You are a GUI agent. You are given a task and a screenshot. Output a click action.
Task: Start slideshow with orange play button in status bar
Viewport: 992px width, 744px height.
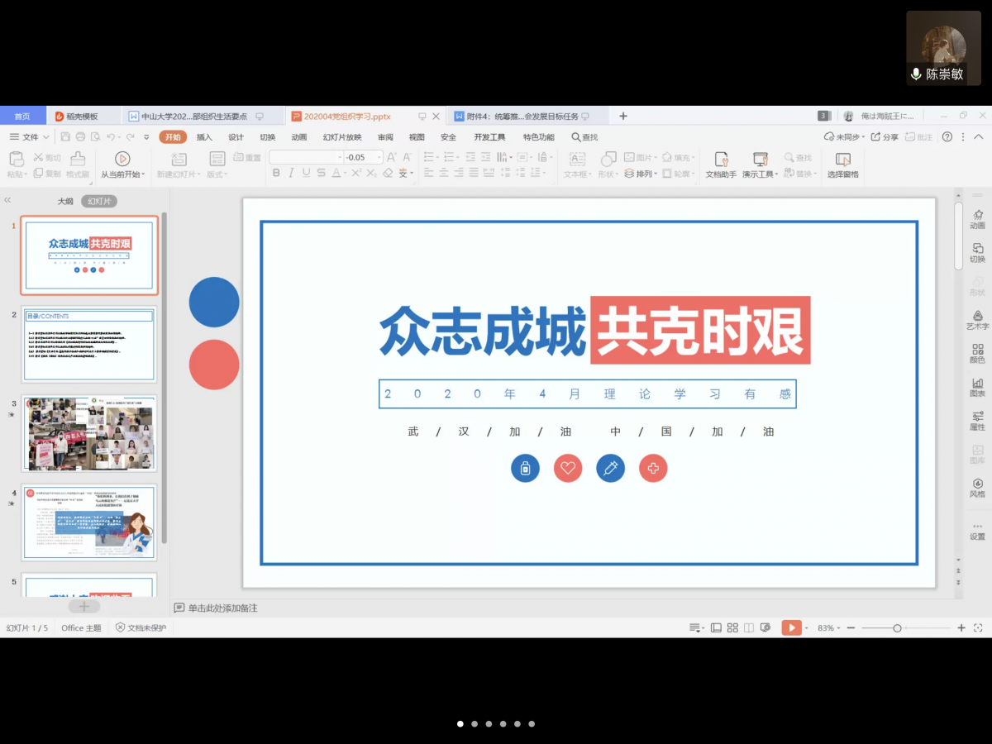pyautogui.click(x=791, y=628)
